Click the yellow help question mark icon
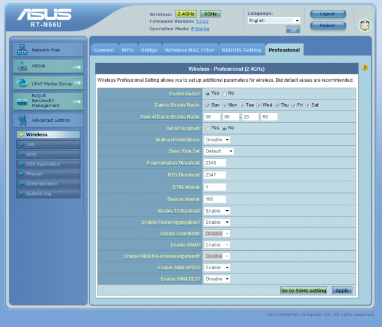The width and height of the screenshot is (382, 327). pyautogui.click(x=365, y=68)
